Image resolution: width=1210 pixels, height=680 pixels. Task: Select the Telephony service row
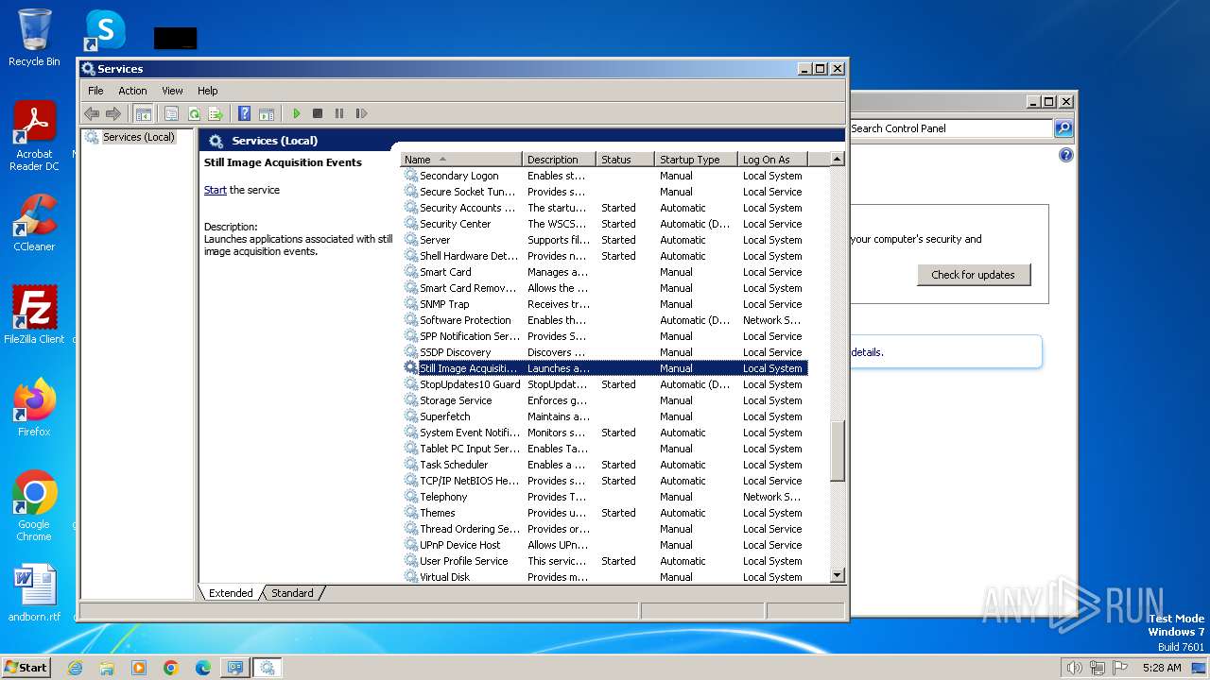point(605,497)
